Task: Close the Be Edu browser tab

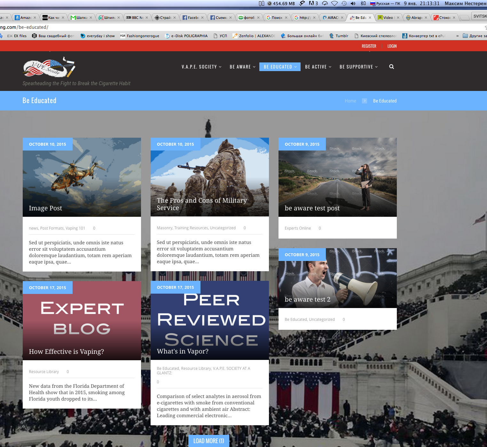Action: click(x=370, y=18)
